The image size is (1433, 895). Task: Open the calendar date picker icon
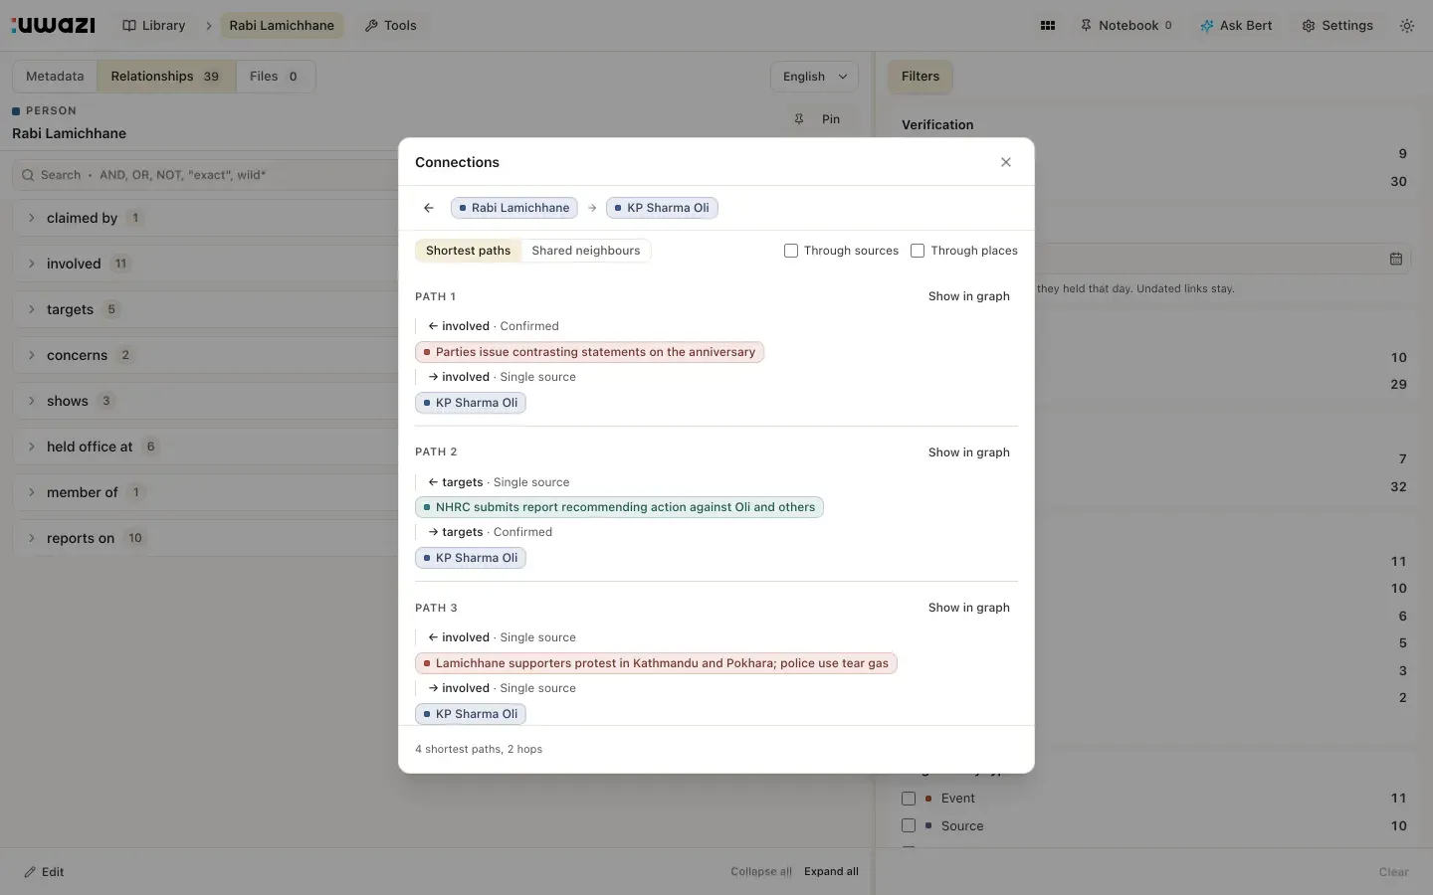1396,259
